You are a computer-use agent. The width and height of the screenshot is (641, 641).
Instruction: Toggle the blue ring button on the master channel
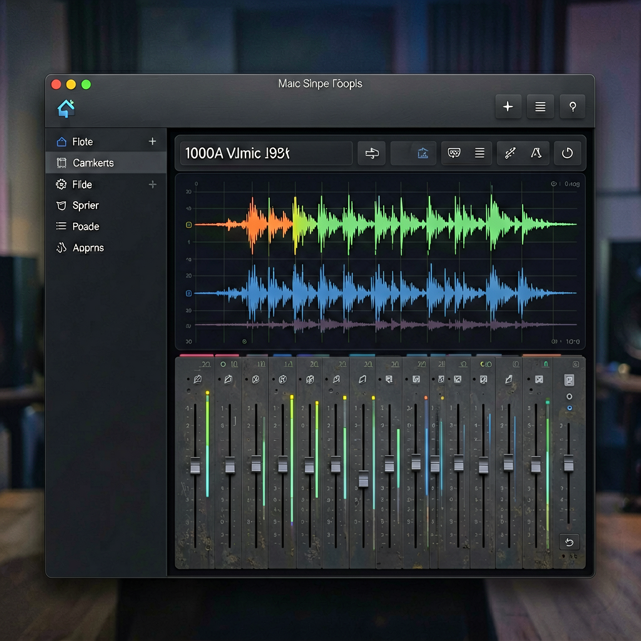pyautogui.click(x=570, y=408)
